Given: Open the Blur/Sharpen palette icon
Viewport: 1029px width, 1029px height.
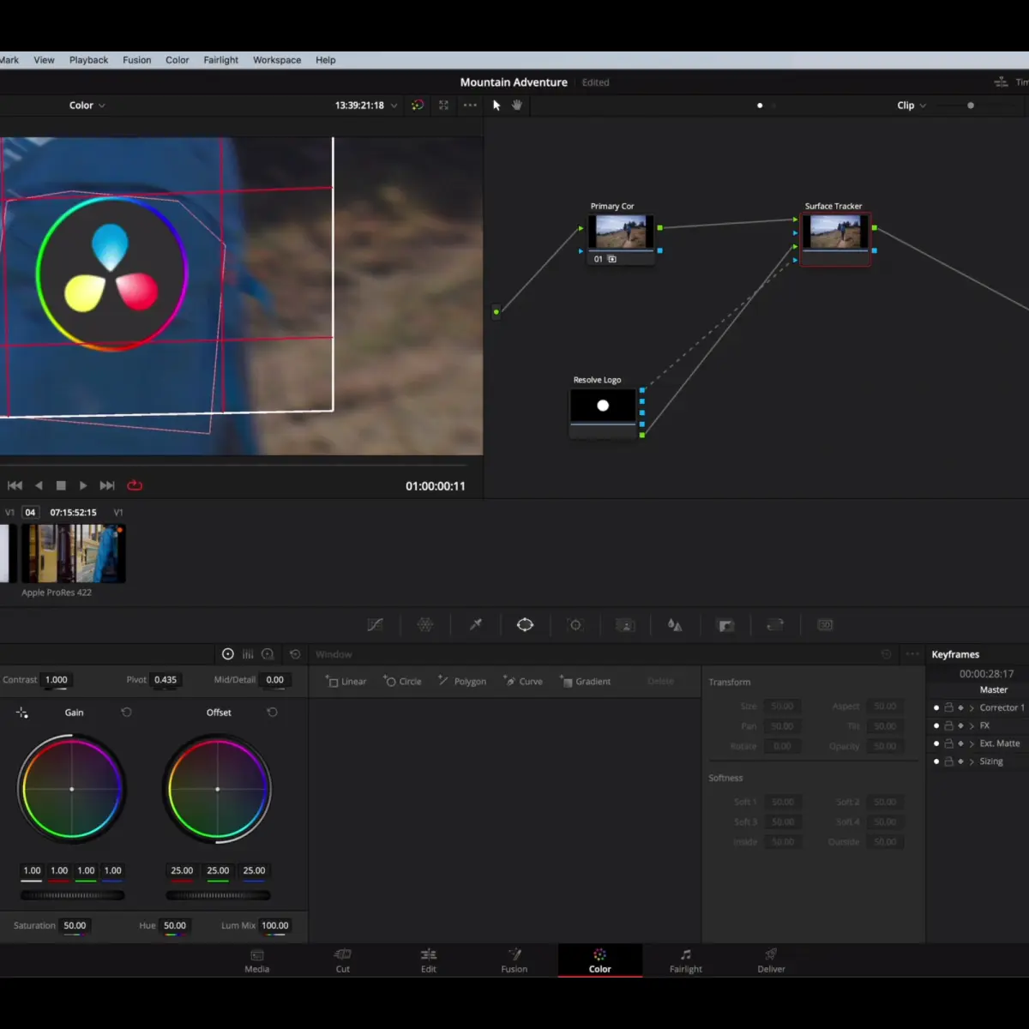Looking at the screenshot, I should (675, 625).
